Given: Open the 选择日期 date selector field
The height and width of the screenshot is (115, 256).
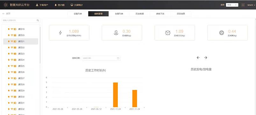Looking at the screenshot, I should (101, 58).
